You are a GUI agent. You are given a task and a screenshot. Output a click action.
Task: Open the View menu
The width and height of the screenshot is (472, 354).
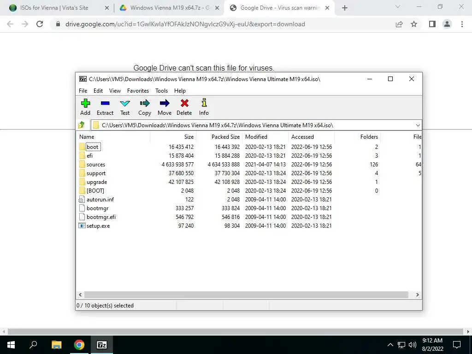coord(115,91)
